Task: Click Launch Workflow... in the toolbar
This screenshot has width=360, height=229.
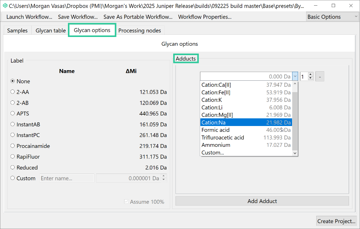Action: tap(29, 17)
